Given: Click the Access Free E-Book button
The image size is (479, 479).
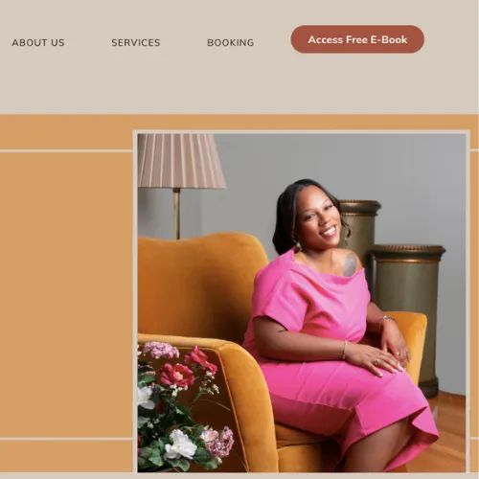Looking at the screenshot, I should click(357, 39).
